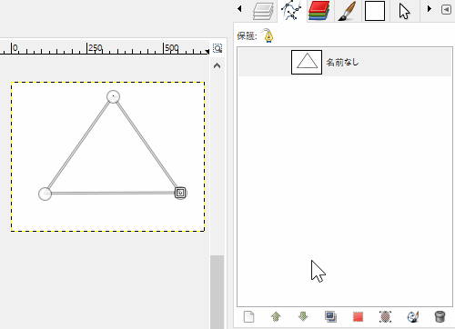
Task: Select the top anchor of the triangle path
Action: click(x=114, y=96)
